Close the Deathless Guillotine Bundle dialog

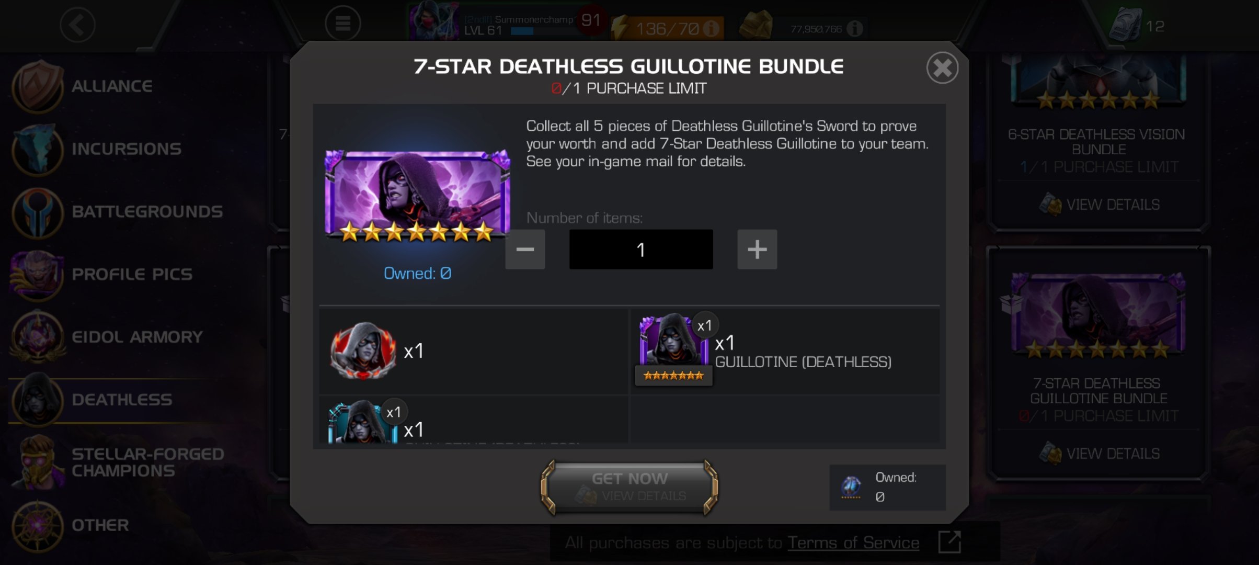942,67
